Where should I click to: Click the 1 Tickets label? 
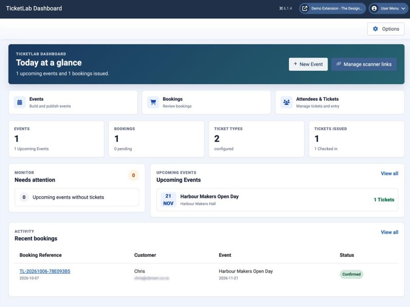(384, 199)
